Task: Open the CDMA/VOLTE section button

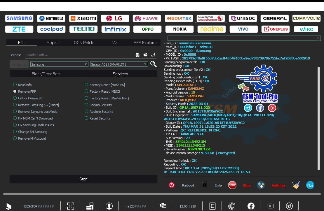Action: (306, 18)
